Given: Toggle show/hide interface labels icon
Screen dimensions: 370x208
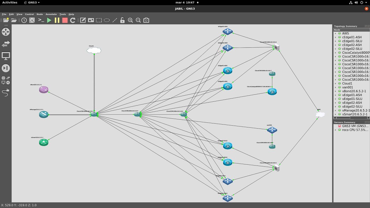Looking at the screenshot, I should point(32,20).
